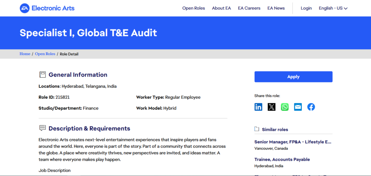
Task: Go to Home breadcrumb link
Action: (25, 54)
